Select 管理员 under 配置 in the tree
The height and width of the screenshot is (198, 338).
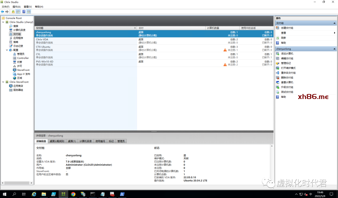(x=21, y=54)
